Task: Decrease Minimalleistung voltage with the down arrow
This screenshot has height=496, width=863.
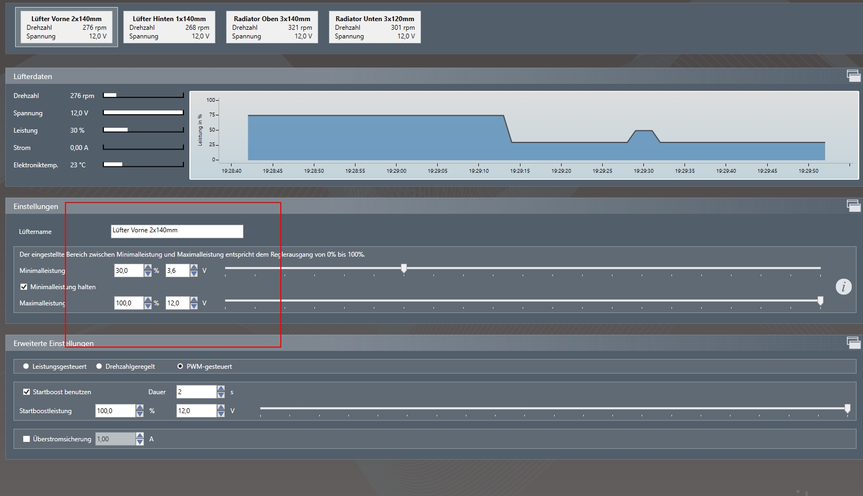Action: 194,273
